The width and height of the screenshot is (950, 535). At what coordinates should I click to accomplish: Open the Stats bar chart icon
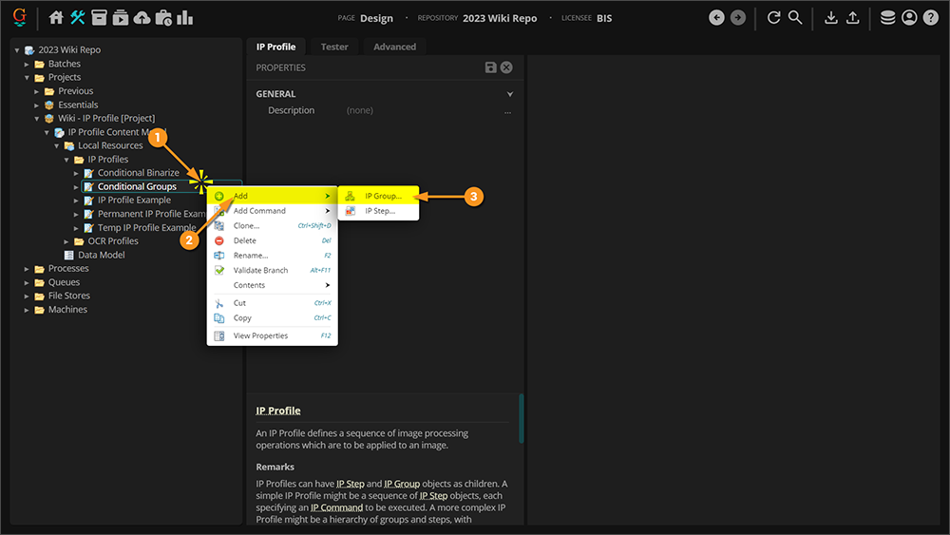point(184,17)
